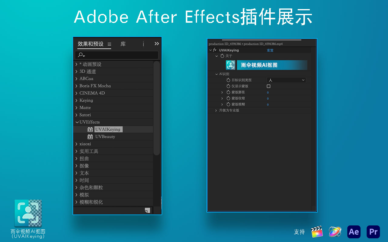388x242 pixels.
Task: Expand the 模糊和锐化 category
Action: [76, 202]
